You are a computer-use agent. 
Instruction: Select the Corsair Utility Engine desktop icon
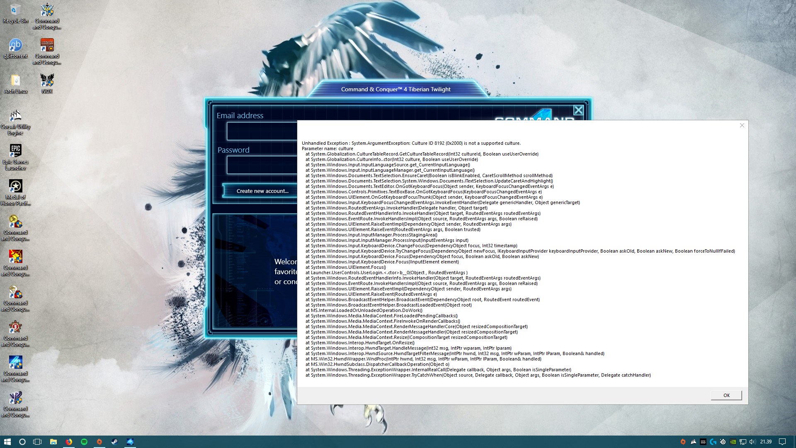(15, 121)
